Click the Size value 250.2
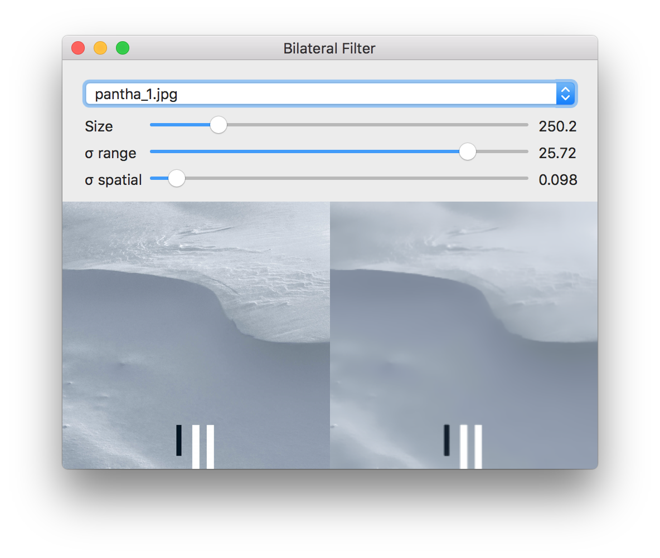 (x=557, y=126)
